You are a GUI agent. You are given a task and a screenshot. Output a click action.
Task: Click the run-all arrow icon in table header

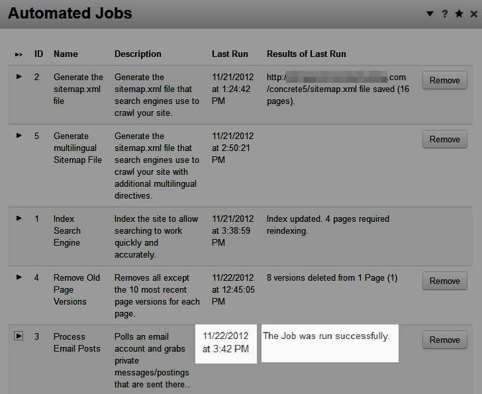click(19, 54)
